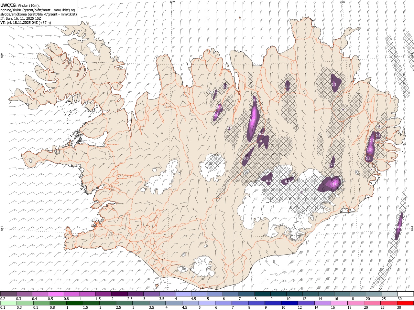Pick the light pink bottom-row swatch between 16 and 18

[339, 303]
